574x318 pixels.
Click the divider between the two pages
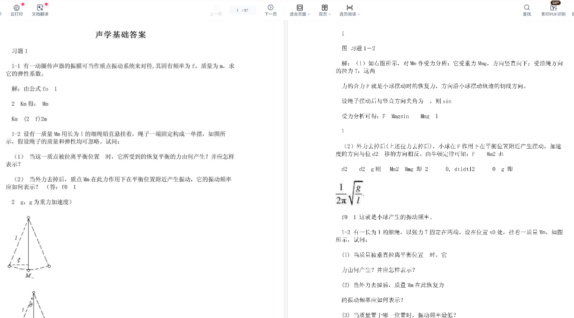coord(286,169)
